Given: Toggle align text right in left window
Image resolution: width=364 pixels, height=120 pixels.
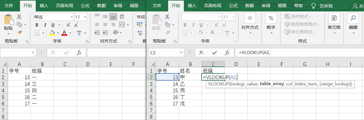Looking at the screenshot, I should 113,25.
